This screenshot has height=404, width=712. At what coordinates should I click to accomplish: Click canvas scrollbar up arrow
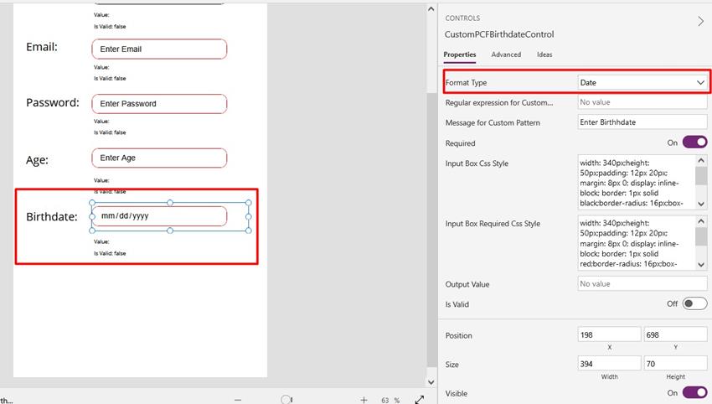(x=431, y=9)
